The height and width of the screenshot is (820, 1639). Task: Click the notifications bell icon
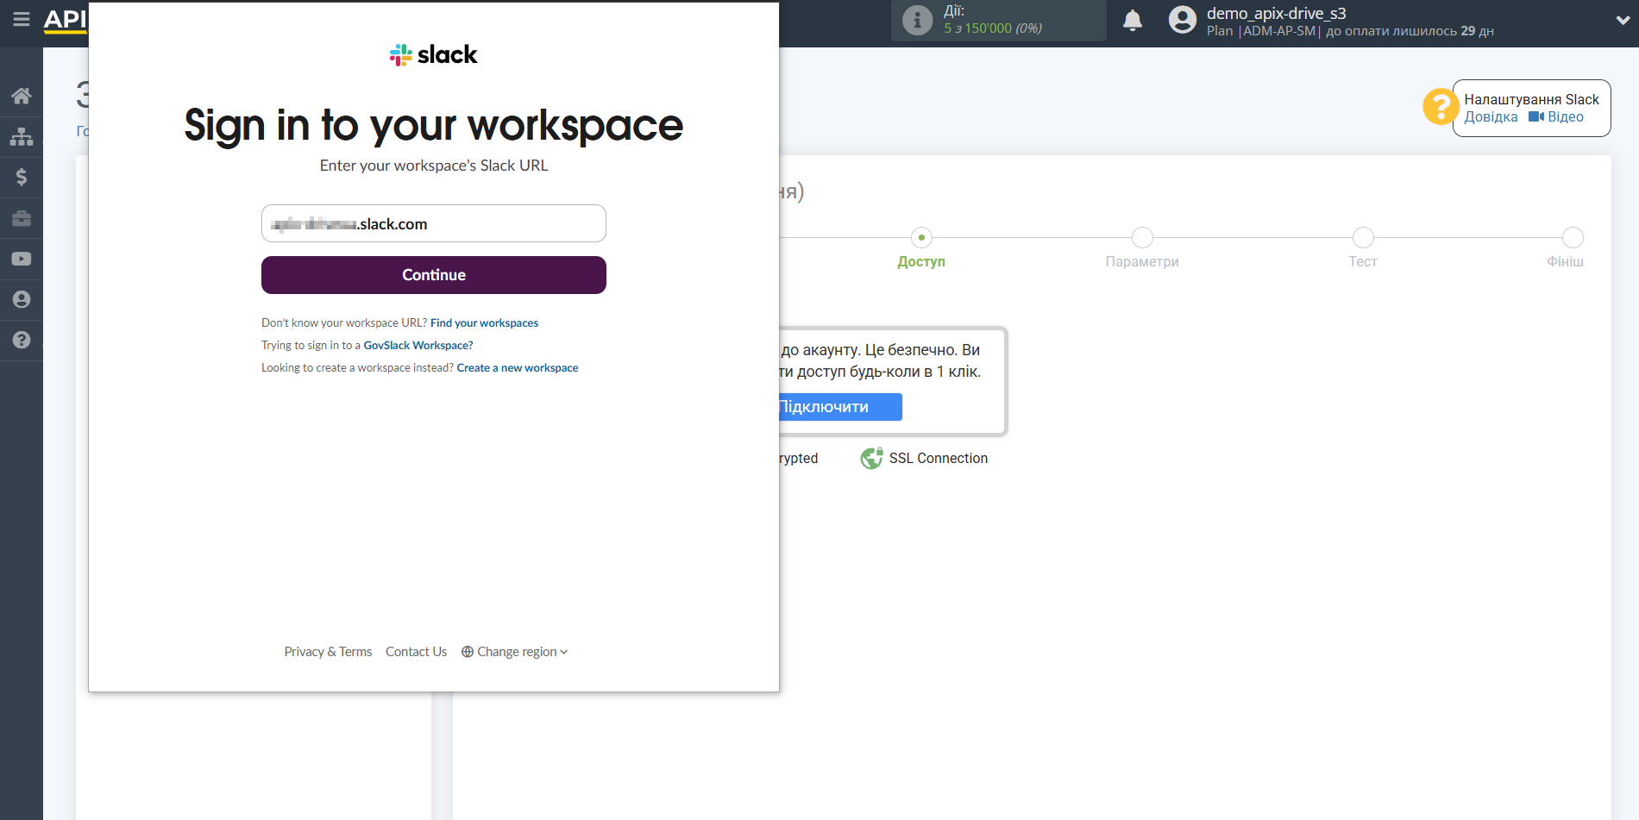point(1133,21)
